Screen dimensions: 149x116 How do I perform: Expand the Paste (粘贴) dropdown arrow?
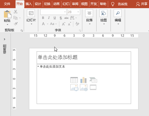[7, 25]
